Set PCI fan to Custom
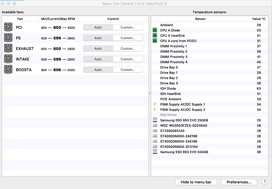The image size is (272, 189). pos(128,27)
